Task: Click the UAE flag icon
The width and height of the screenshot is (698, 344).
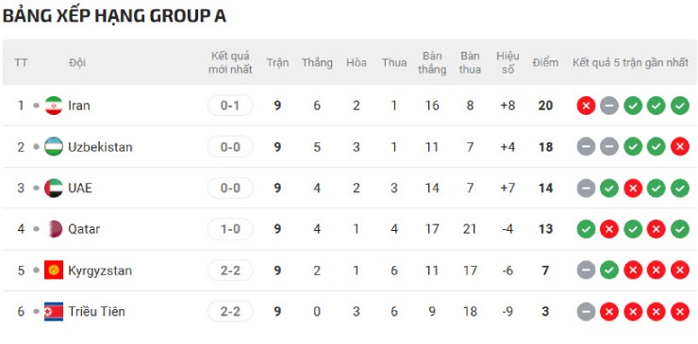Action: click(x=54, y=188)
